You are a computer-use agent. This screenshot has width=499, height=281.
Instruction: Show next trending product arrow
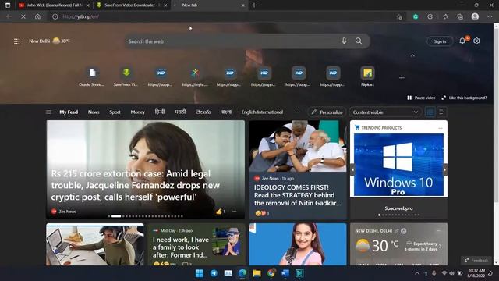[445, 169]
